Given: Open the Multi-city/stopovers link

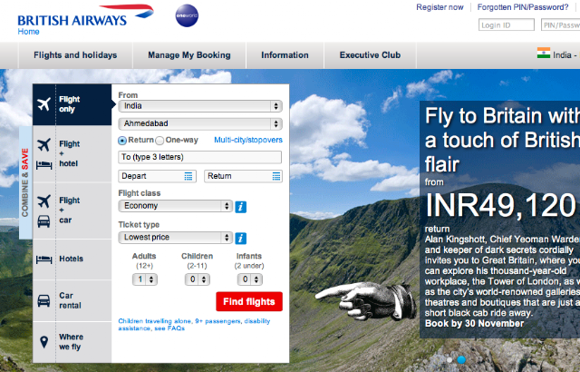Looking at the screenshot, I should pos(248,140).
